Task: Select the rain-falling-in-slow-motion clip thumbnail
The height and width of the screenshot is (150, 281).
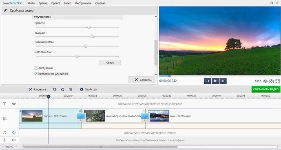Action: [x=95, y=116]
